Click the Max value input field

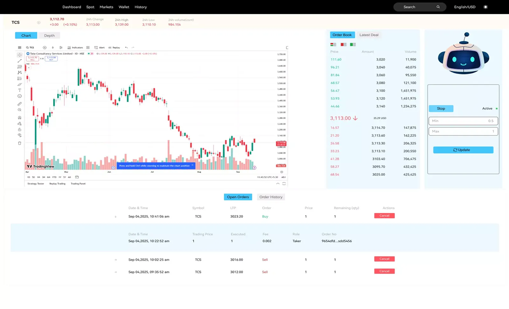pyautogui.click(x=463, y=131)
